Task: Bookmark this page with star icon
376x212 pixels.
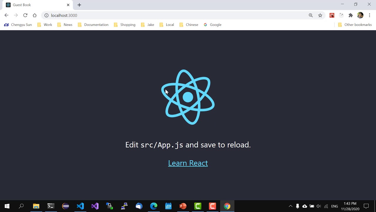Action: [320, 15]
